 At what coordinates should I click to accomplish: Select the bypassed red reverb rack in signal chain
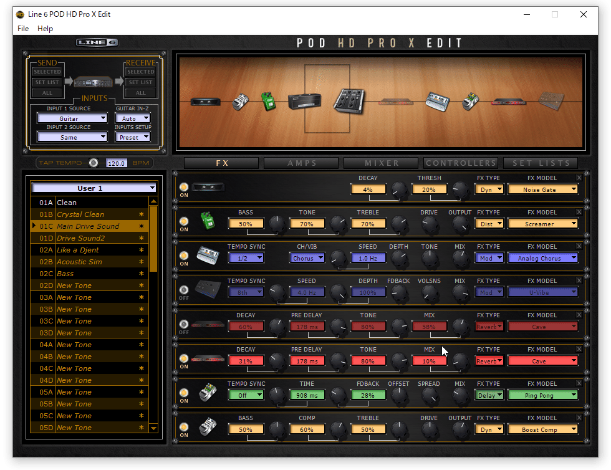click(x=395, y=102)
